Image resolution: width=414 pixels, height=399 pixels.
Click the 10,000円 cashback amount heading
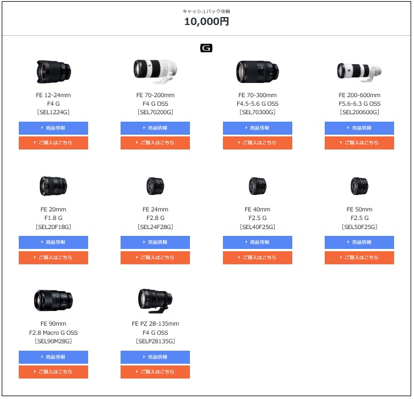point(206,22)
